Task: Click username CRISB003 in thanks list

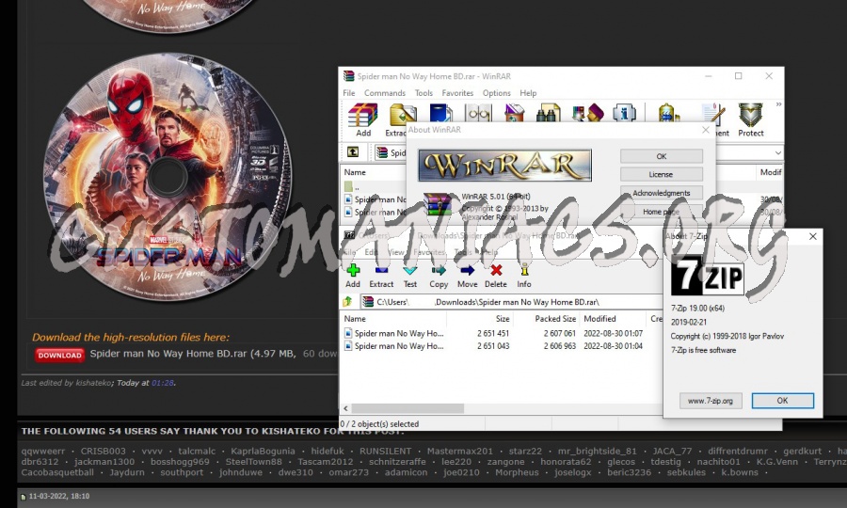Action: pos(104,451)
